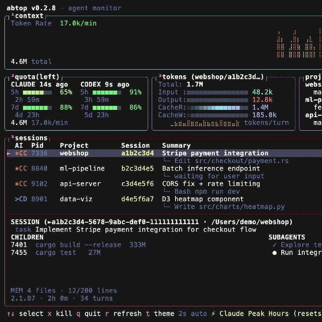Click the dot beside Run integr subagent
This screenshot has width=322, height=322.
275,253
